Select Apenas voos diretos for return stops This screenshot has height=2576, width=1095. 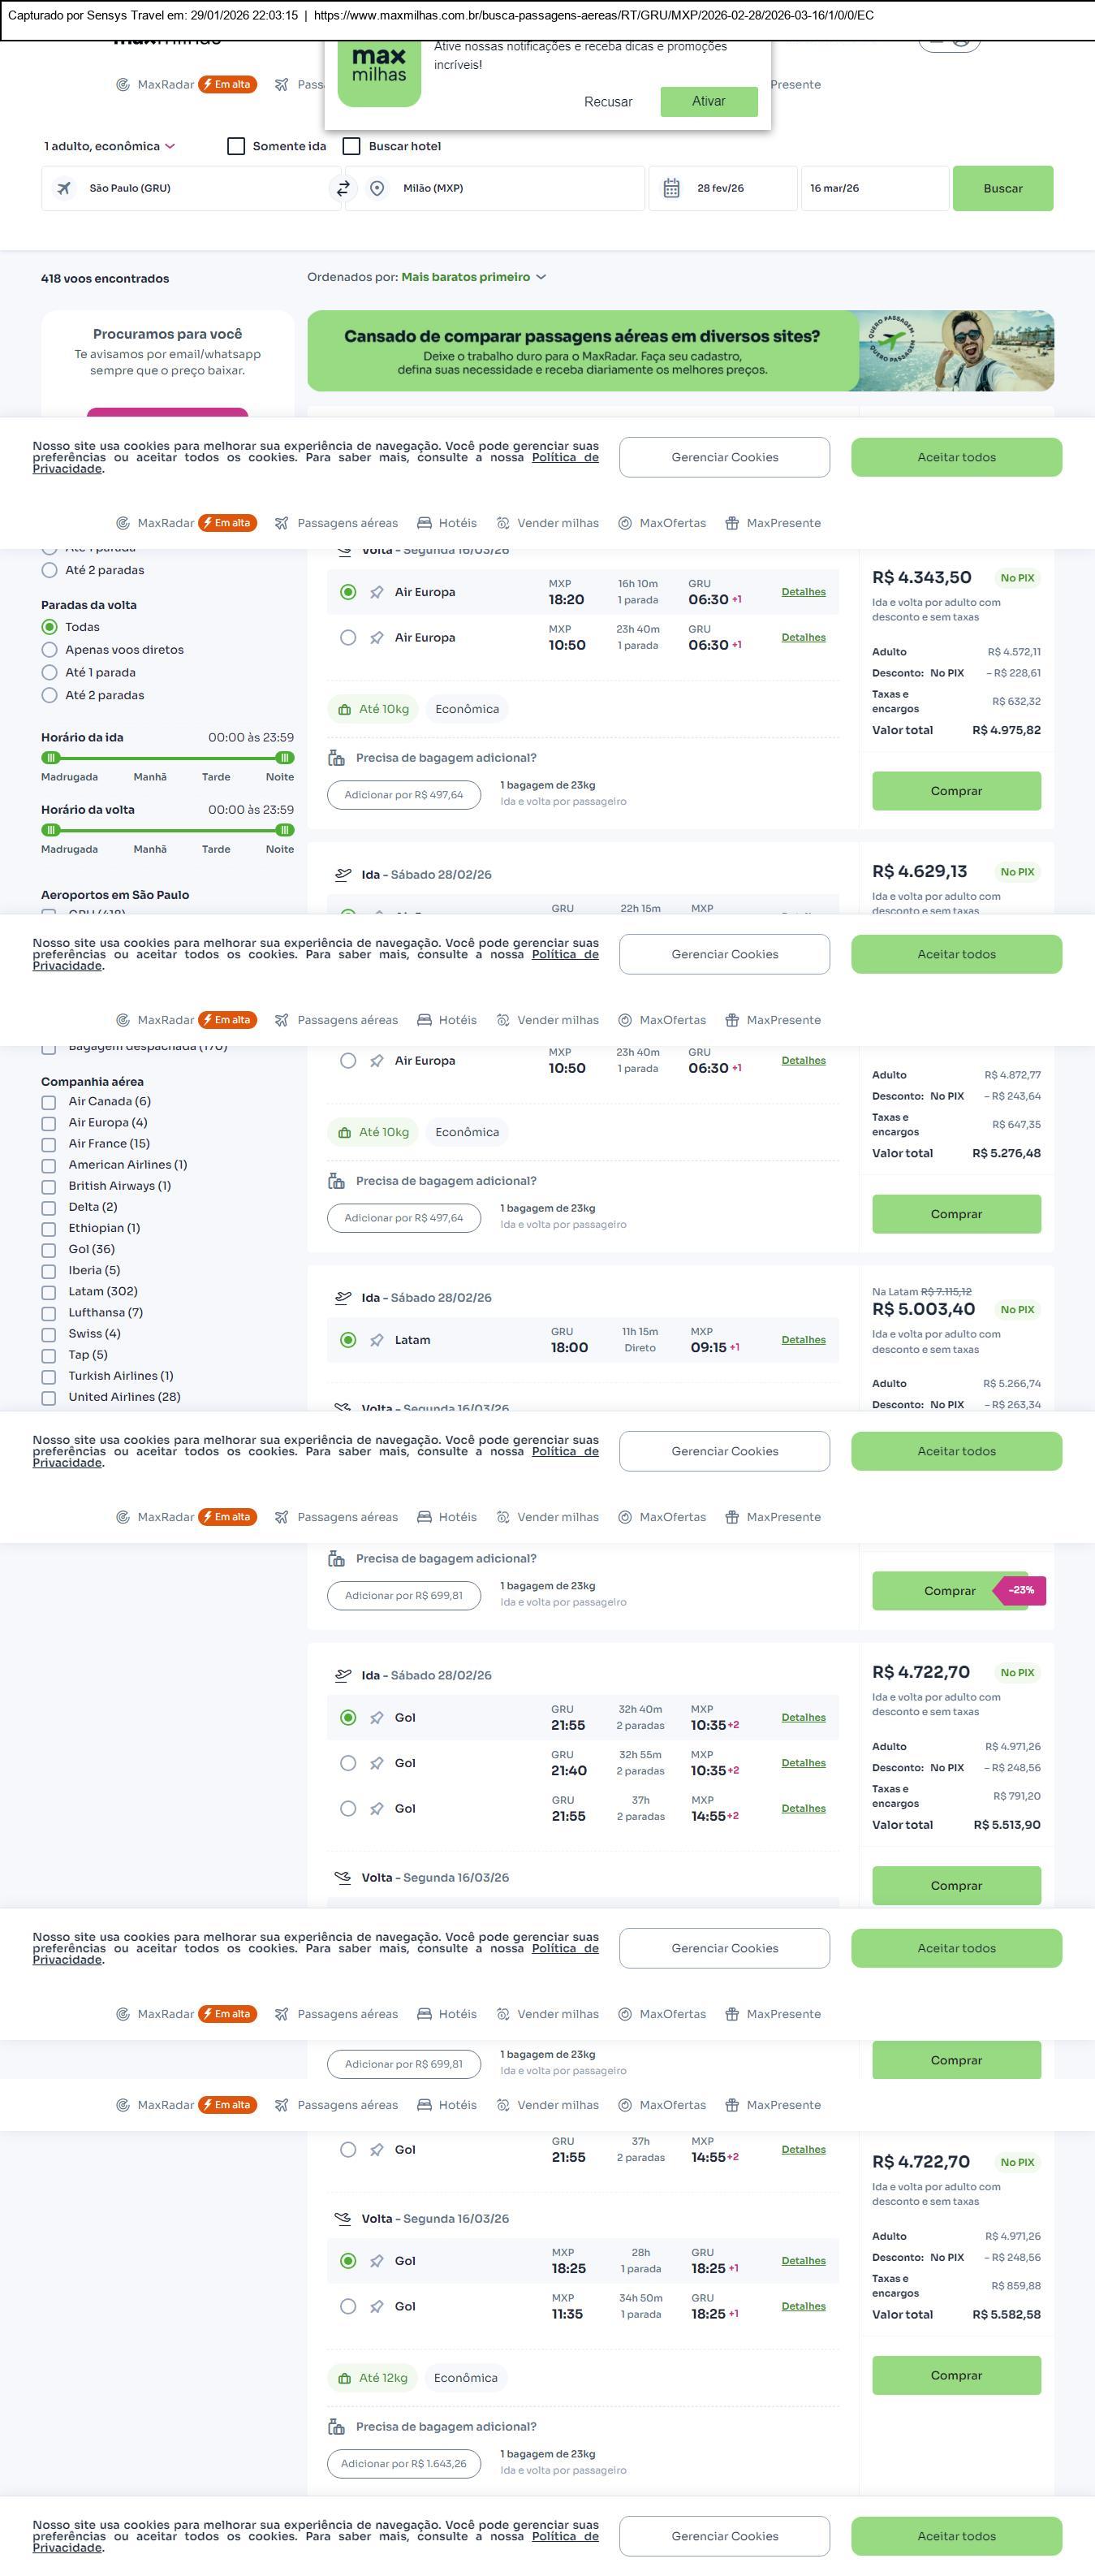tap(49, 650)
